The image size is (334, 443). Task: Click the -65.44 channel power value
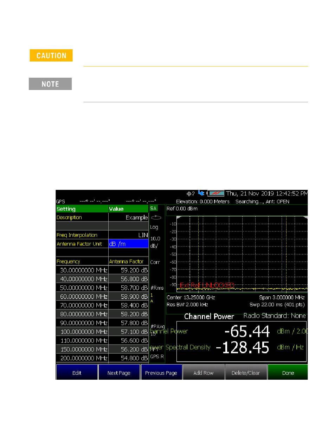click(247, 331)
